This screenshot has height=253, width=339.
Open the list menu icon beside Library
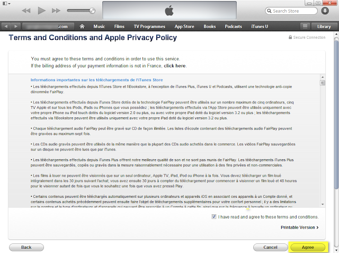coord(305,27)
